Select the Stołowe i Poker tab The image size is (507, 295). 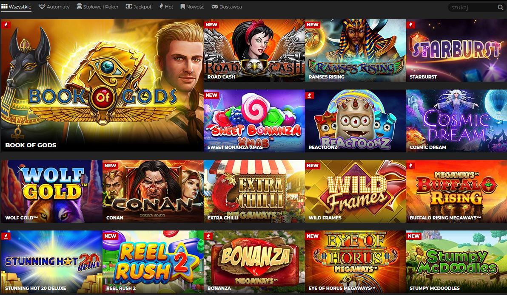tap(97, 7)
